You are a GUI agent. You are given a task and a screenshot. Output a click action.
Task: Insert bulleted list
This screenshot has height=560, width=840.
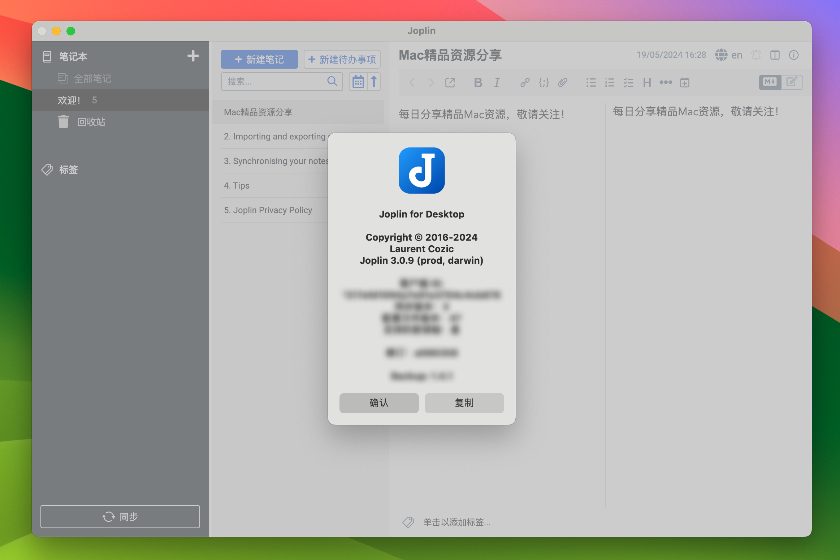591,83
